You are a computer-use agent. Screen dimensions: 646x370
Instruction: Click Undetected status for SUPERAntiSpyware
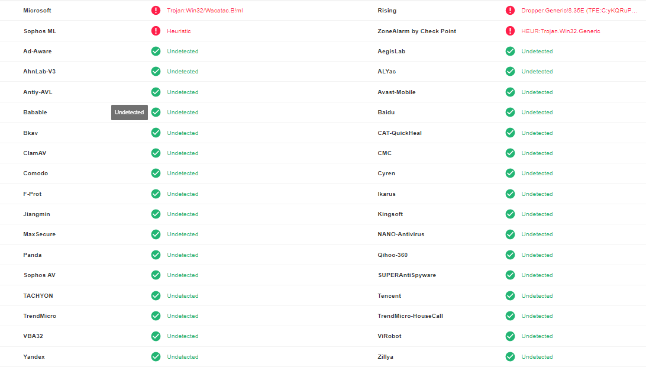[x=537, y=275]
